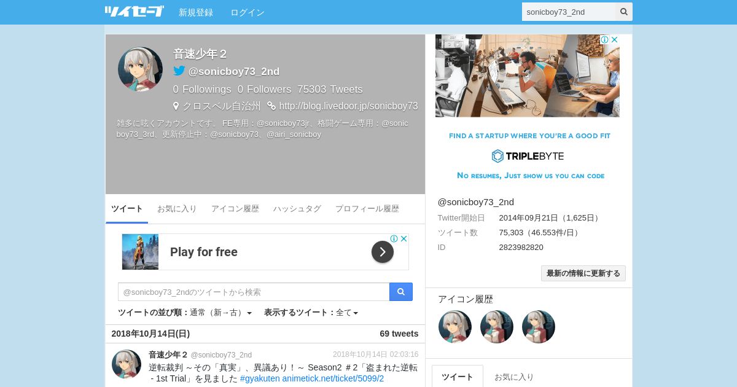
Task: Click the search magnifier in the top bar
Action: tap(624, 12)
